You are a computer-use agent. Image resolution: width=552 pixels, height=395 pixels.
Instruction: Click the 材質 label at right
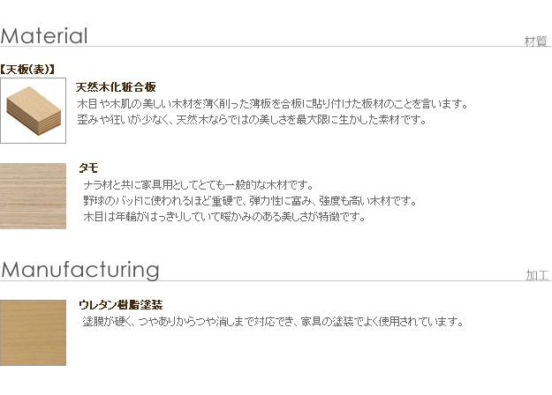click(x=535, y=41)
